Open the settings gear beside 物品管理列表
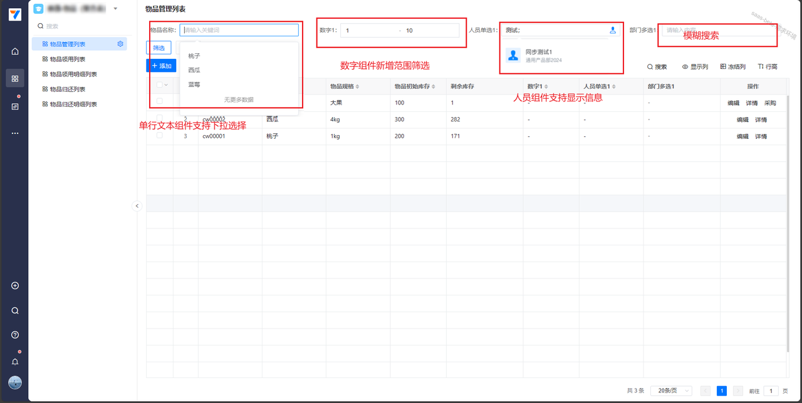 (x=120, y=44)
